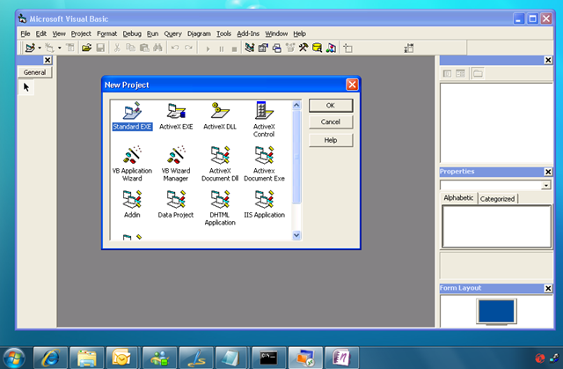The width and height of the screenshot is (563, 369).
Task: Open the View menu
Action: (x=59, y=33)
